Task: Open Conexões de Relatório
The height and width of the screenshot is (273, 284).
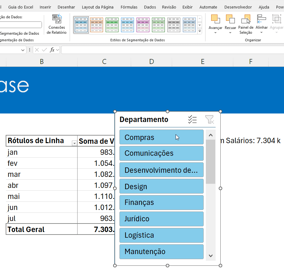Action: tap(56, 24)
